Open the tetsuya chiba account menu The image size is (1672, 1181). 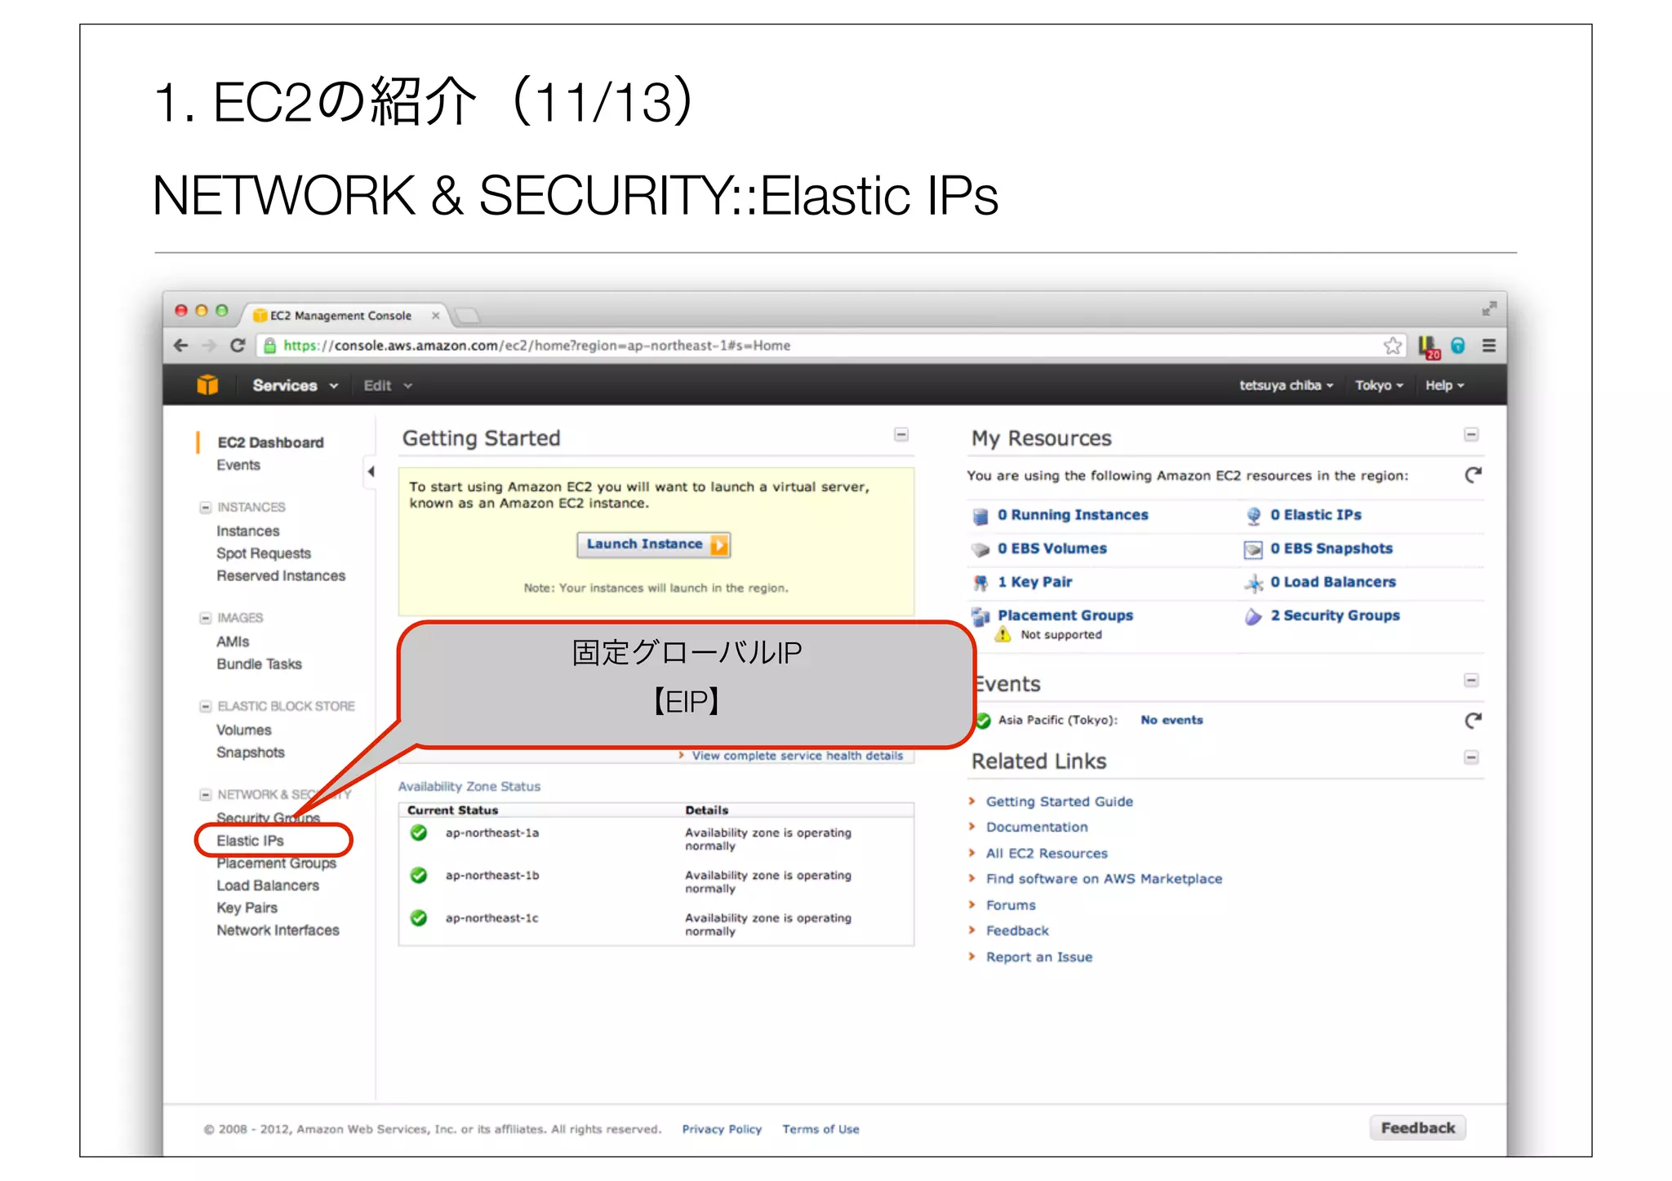[x=1286, y=385]
